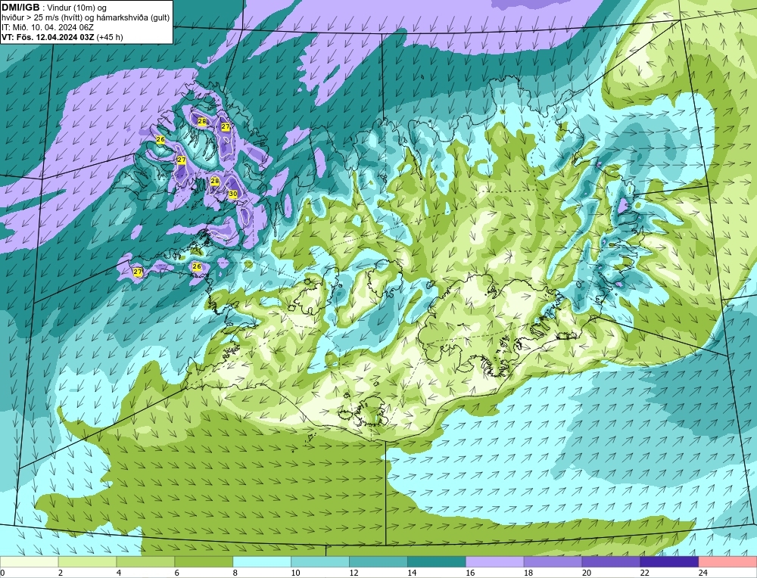
Task: Click the legend scale number "8"
Action: click(235, 573)
